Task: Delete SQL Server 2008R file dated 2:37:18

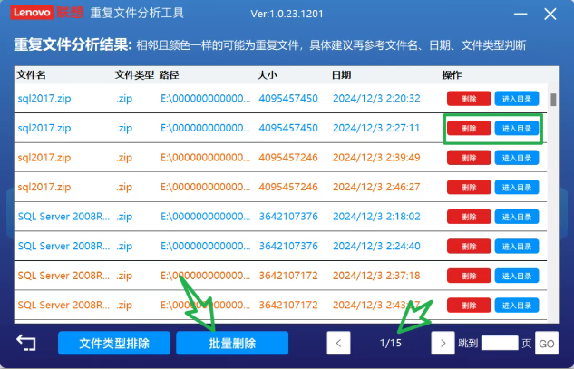Action: point(469,276)
